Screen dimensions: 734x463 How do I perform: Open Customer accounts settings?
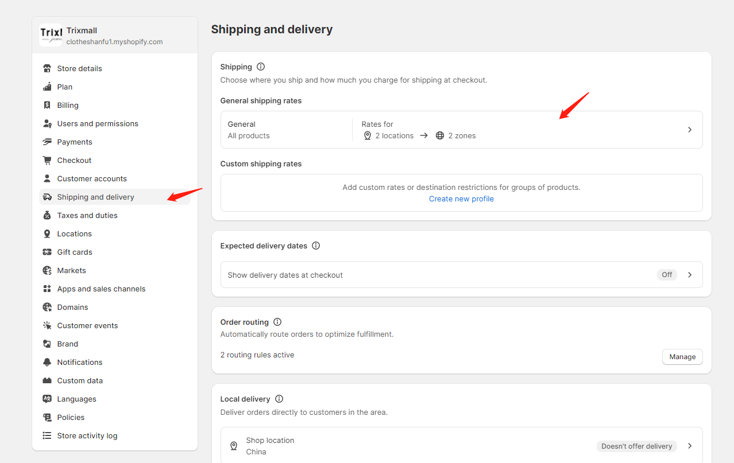(115, 178)
